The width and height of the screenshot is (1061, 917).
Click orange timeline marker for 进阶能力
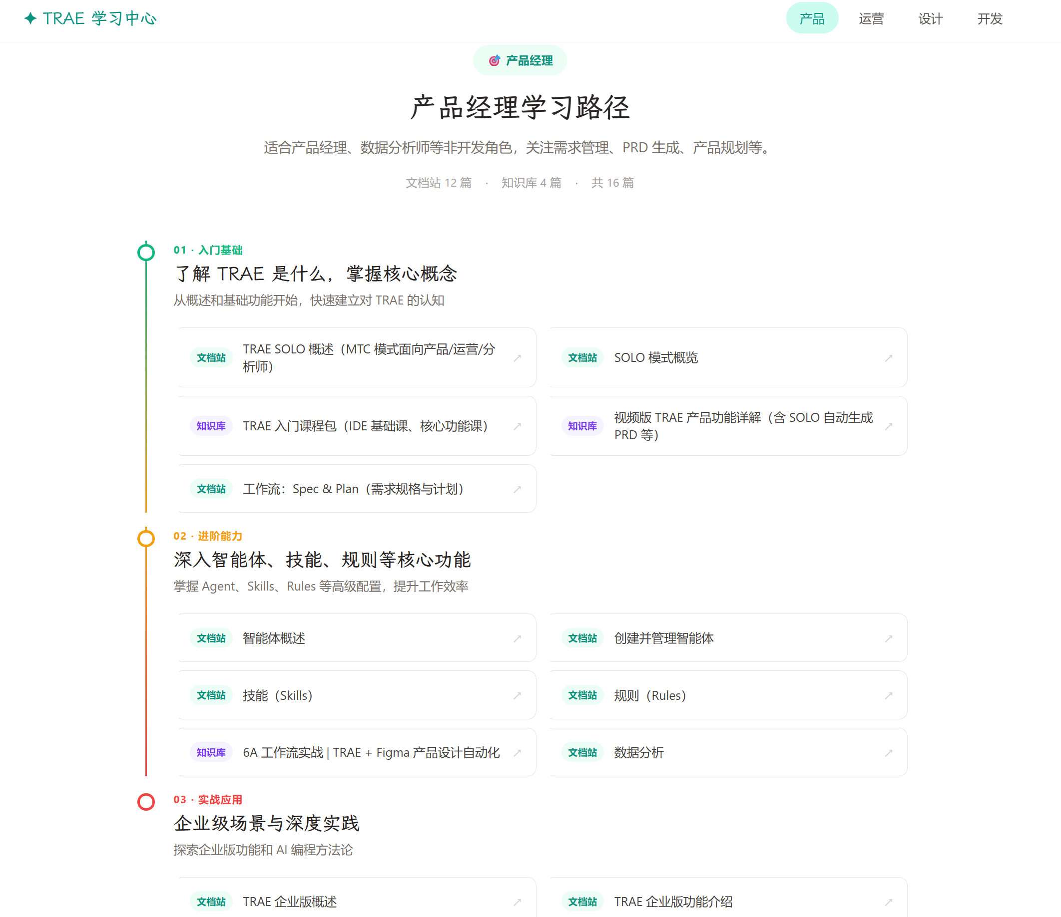pos(146,538)
